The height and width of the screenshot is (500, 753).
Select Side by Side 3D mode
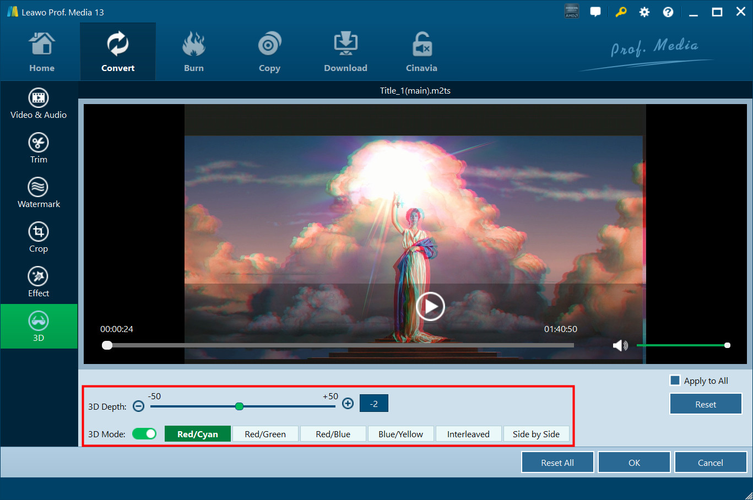pyautogui.click(x=536, y=434)
